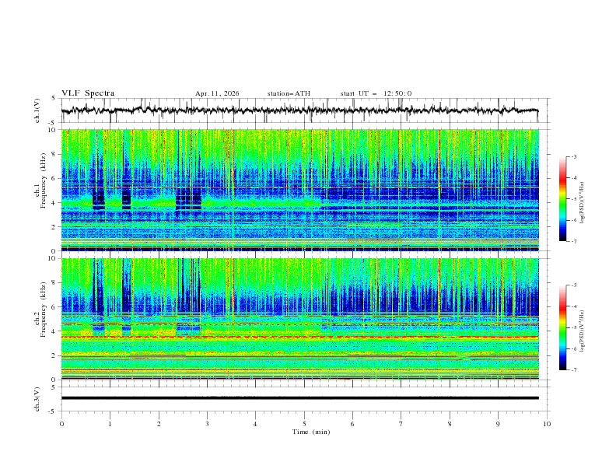Screen dimensions: 616x476
Task: Click inside the ch.2 spectrogram panel
Action: pyautogui.click(x=299, y=319)
